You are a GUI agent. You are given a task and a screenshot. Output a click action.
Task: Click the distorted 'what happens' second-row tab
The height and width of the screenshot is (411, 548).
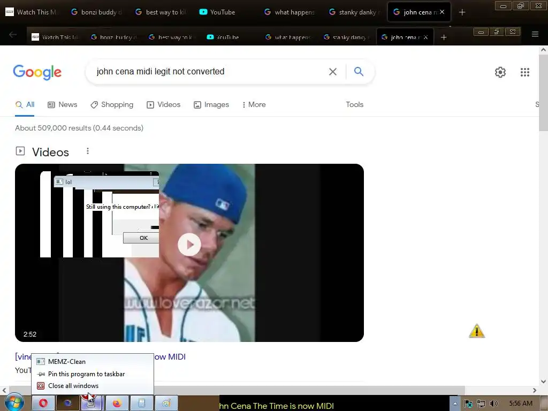[x=288, y=37]
